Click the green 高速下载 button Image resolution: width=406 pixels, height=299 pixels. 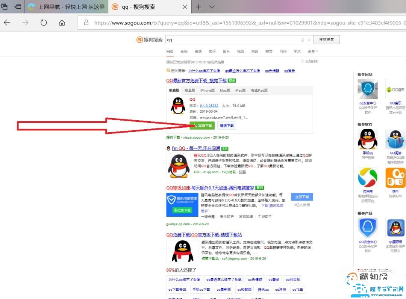tap(202, 126)
